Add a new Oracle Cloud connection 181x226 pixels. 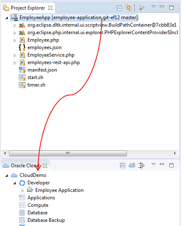pyautogui.click(x=132, y=165)
